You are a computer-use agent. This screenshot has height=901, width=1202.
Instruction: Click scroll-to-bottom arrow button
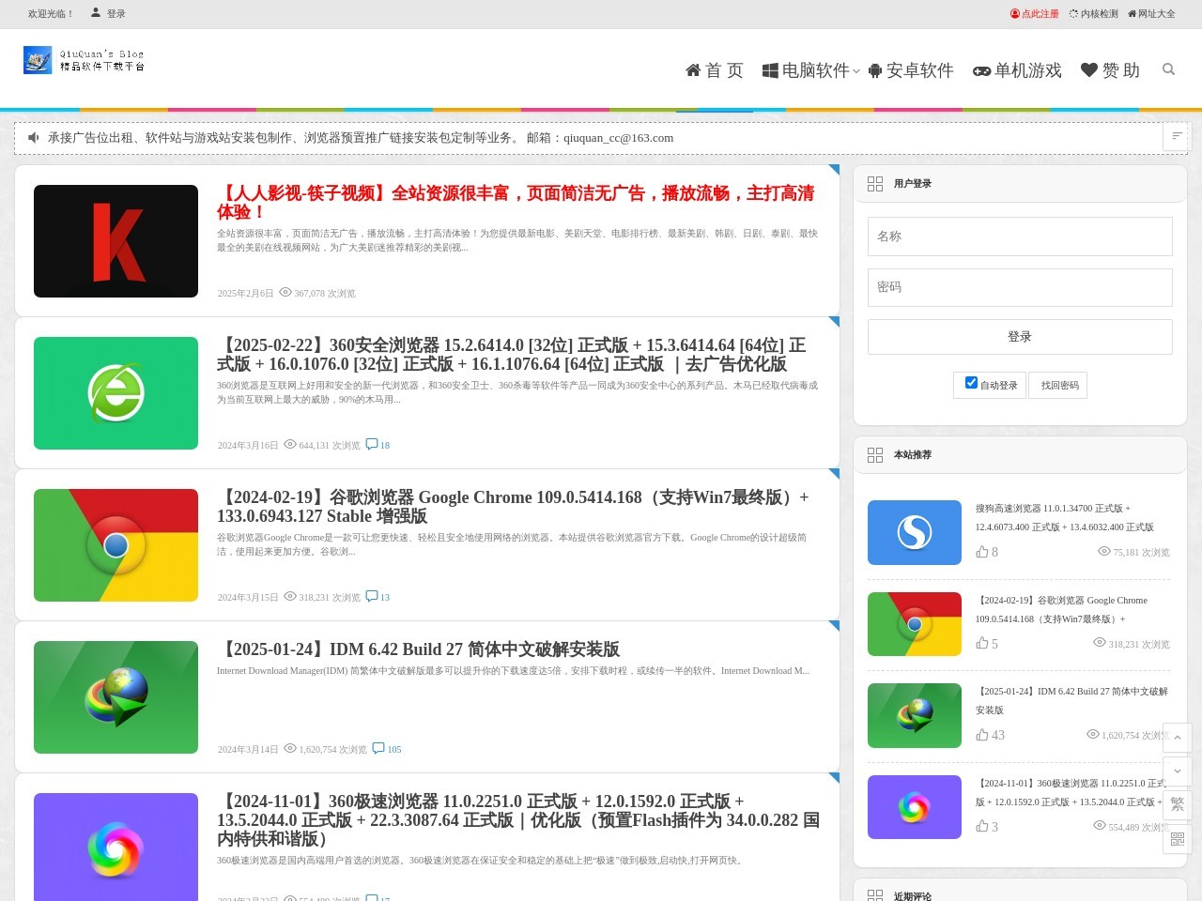tap(1178, 771)
